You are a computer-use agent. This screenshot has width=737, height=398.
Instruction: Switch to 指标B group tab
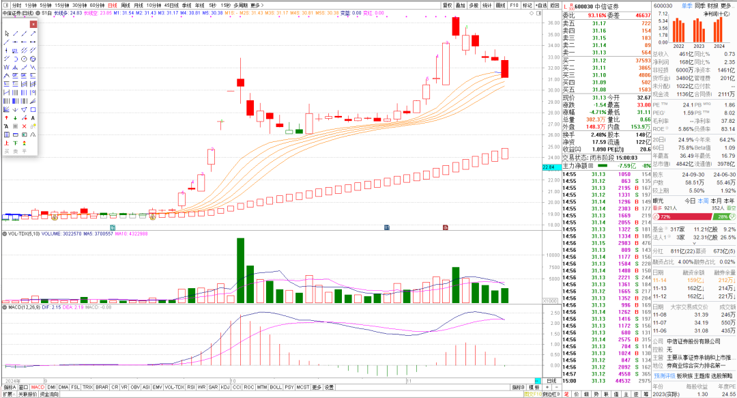[518, 387]
